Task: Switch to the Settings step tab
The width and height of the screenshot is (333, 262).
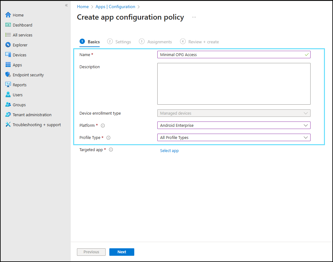Action: pos(119,42)
